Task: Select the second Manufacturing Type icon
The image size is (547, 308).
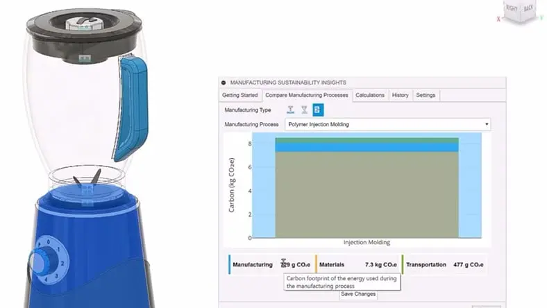Action: tap(304, 110)
